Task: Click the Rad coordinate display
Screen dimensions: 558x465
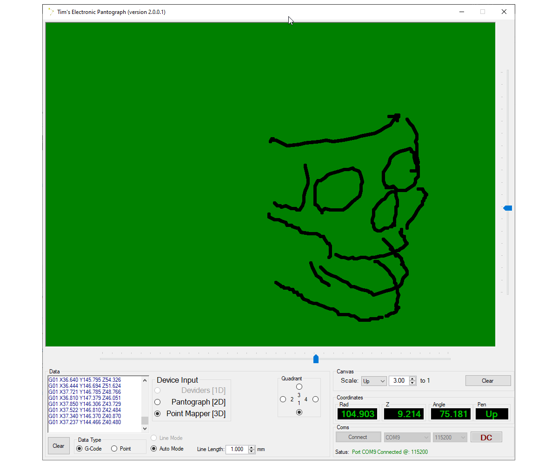Action: [357, 413]
